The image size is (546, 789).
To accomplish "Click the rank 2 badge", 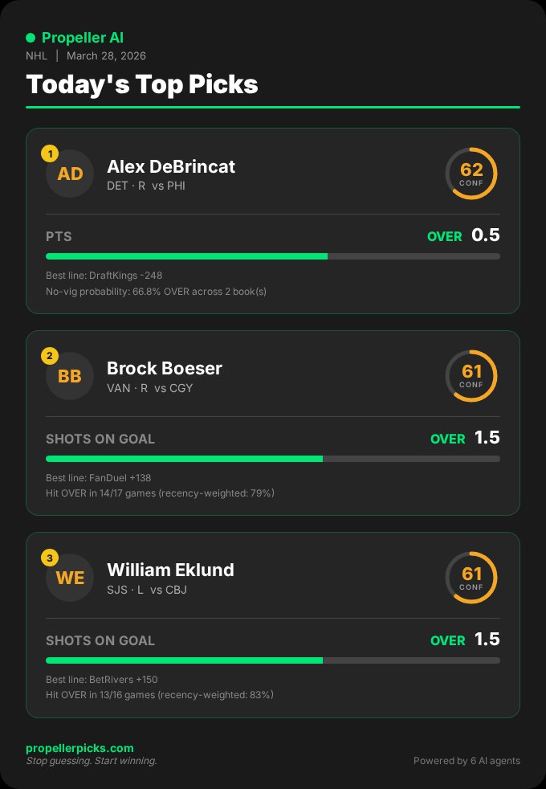I will click(50, 355).
